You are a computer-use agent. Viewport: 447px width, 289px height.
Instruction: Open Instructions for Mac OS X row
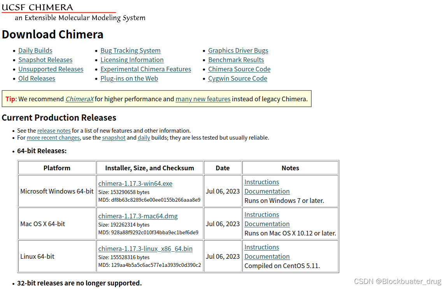click(262, 215)
